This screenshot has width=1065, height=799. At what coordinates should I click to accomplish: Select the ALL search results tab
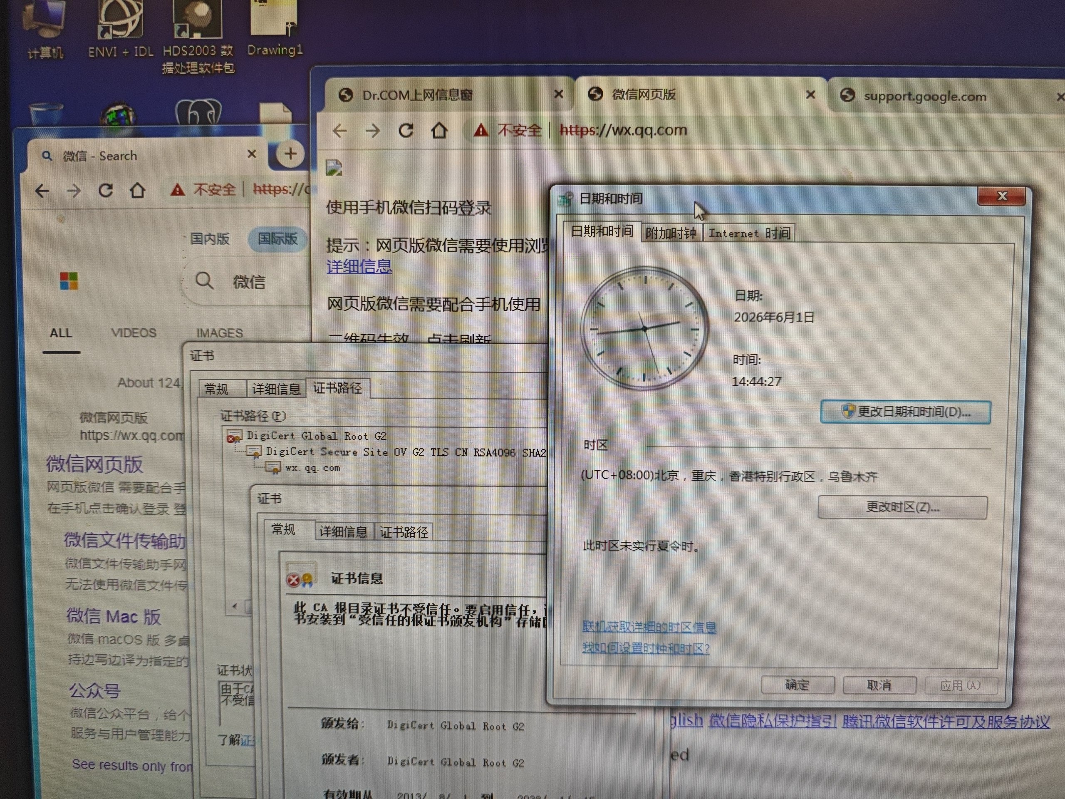pos(61,333)
